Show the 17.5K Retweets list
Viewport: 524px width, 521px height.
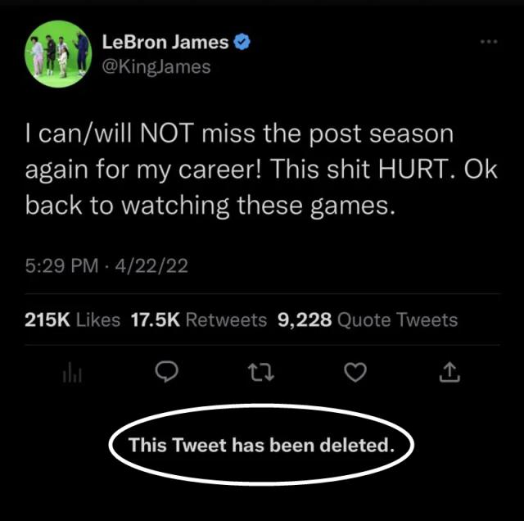click(198, 319)
